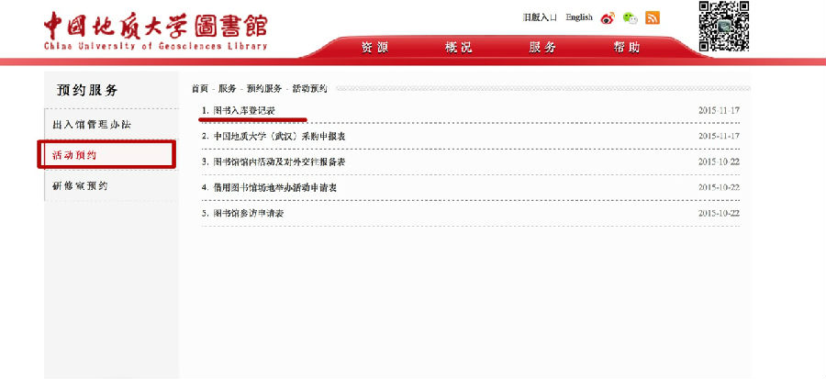Open the Weibo social icon
This screenshot has width=826, height=379.
pos(608,18)
